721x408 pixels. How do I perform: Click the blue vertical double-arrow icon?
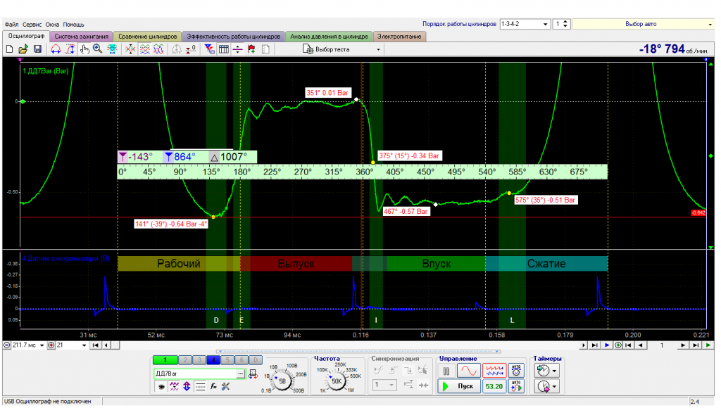tap(187, 387)
